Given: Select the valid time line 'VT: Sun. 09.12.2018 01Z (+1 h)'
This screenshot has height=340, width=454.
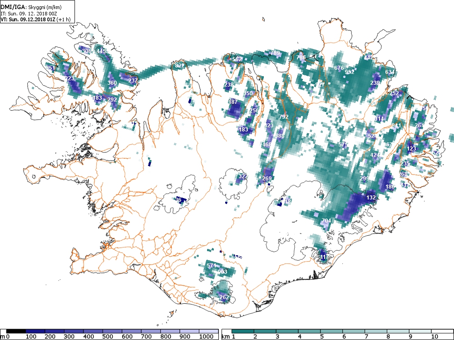Looking at the screenshot, I should [35, 19].
